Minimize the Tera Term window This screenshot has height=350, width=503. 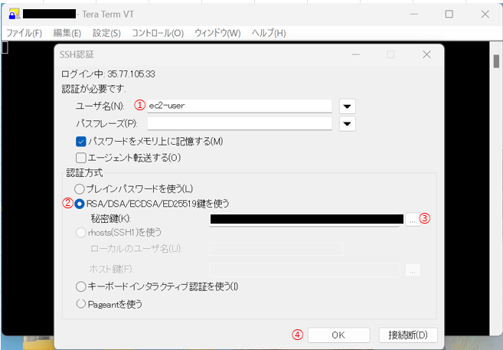414,14
